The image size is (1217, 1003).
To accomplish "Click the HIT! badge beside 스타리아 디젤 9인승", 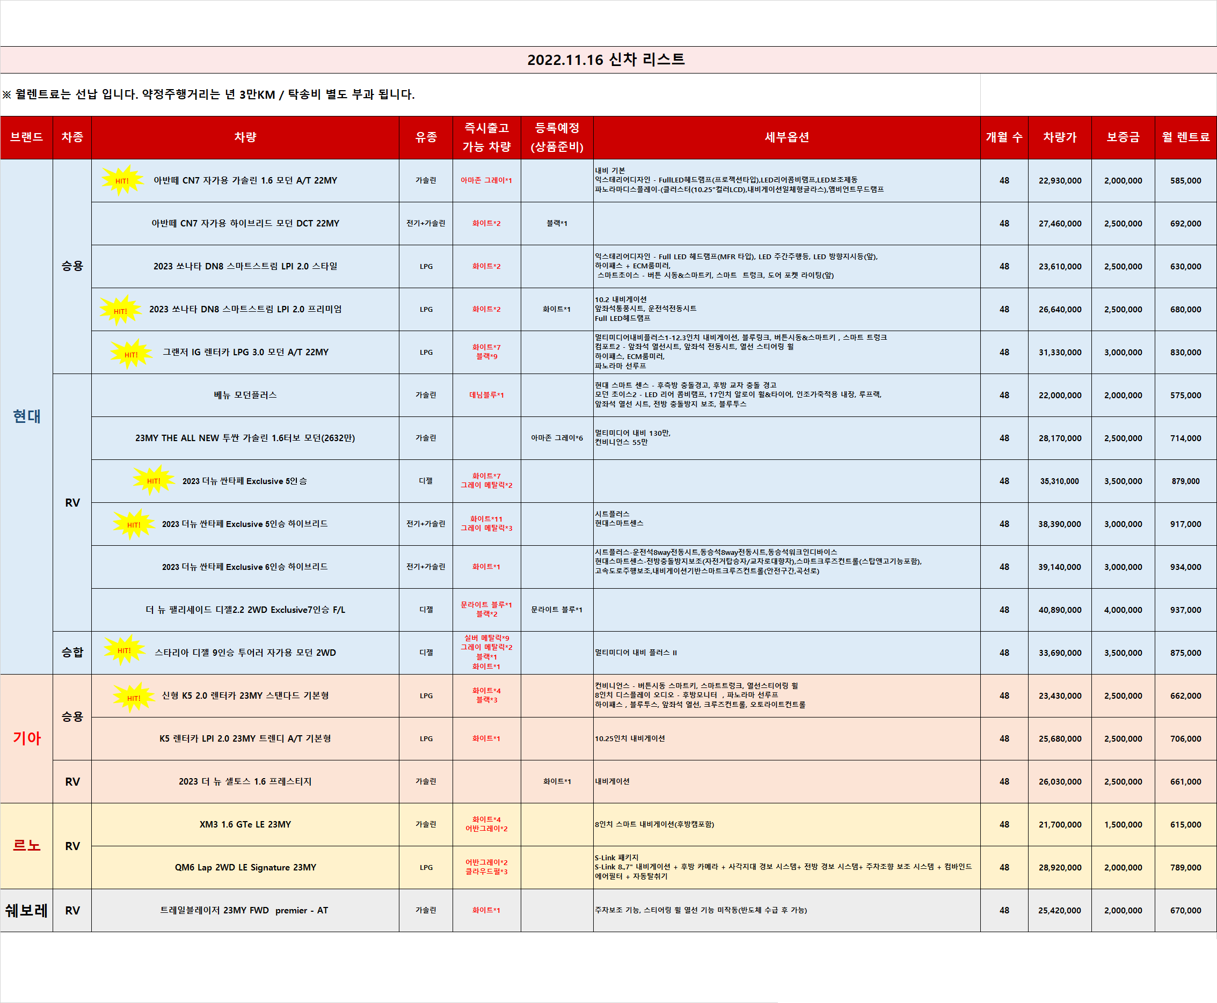I will point(124,650).
